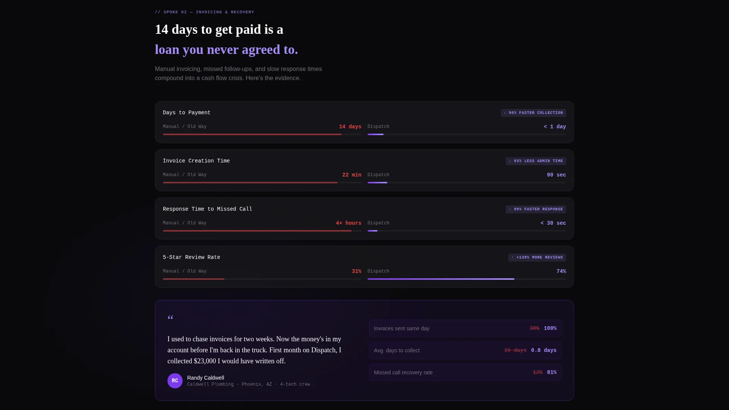
Task: Click the Randy Caldwell name
Action: [x=205, y=378]
